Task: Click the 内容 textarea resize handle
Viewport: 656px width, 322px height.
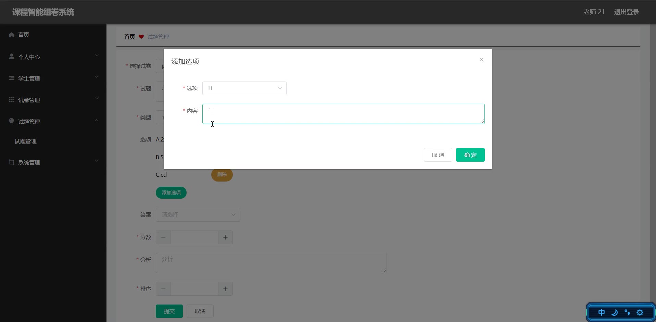Action: 482,121
